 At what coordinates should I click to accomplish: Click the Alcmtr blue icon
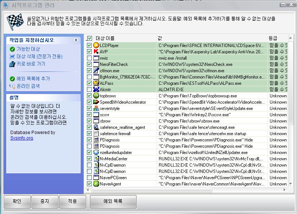(96, 89)
